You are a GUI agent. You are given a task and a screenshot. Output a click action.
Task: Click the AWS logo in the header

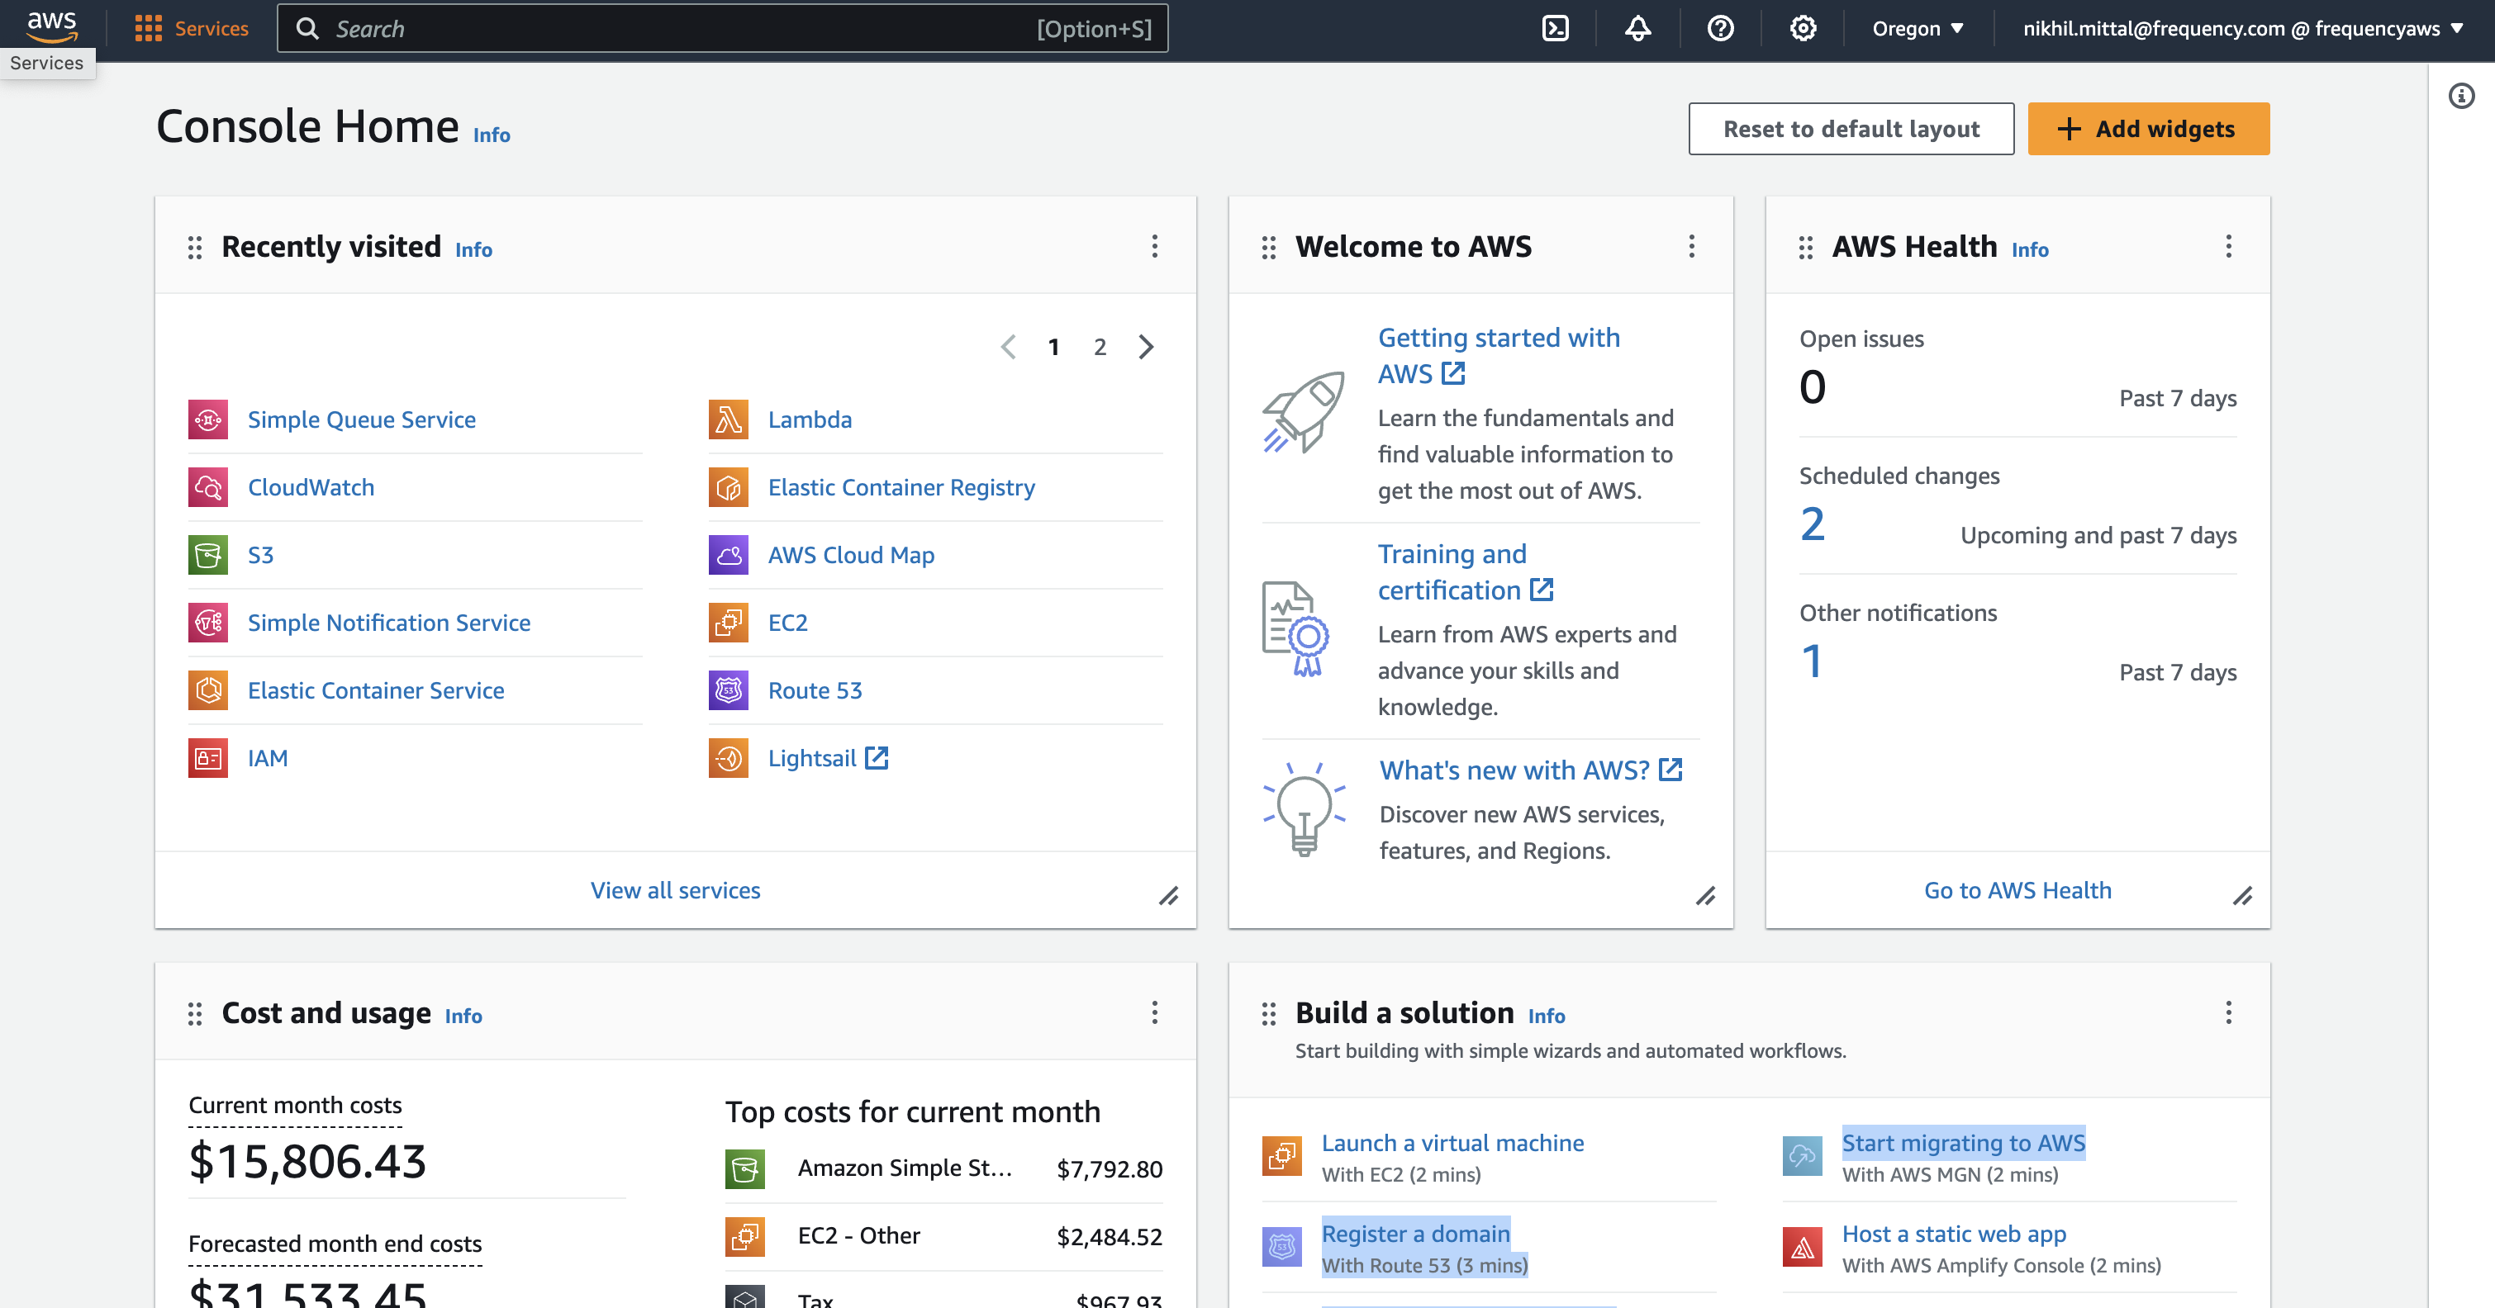coord(51,27)
